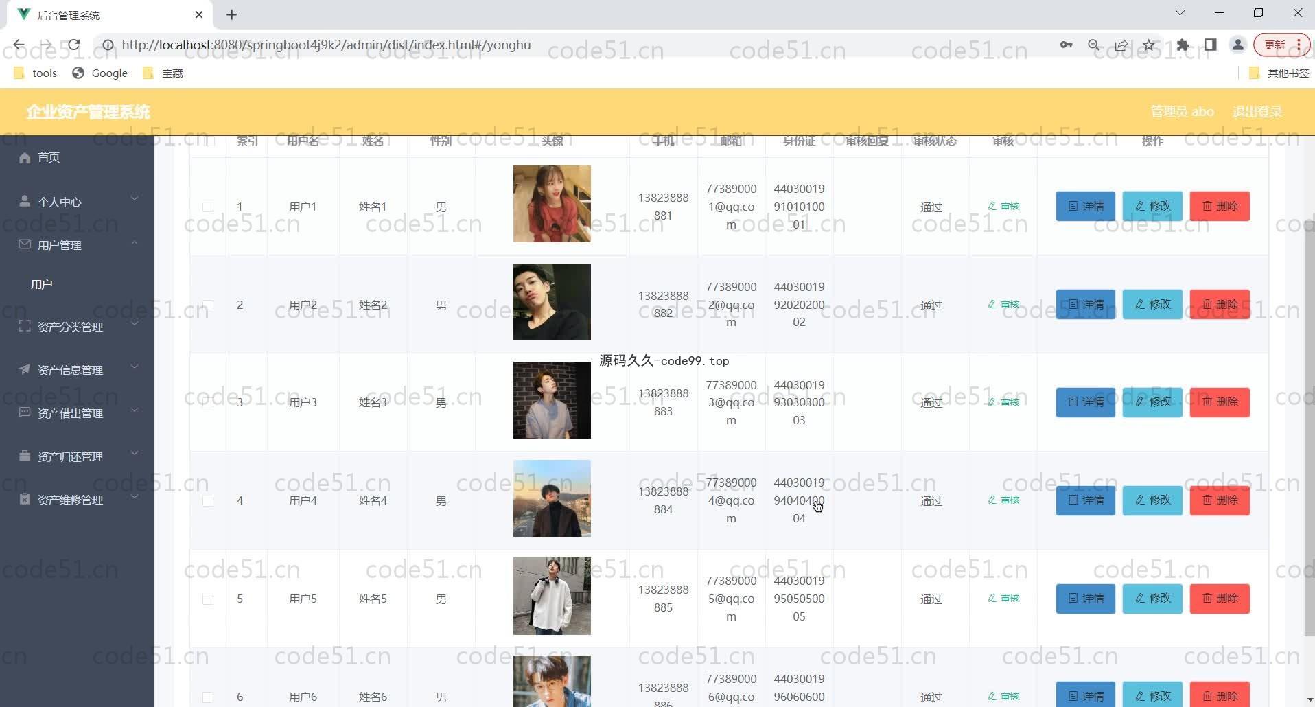The image size is (1315, 707).
Task: Expand the 资产分类管理 submenu arrow
Action: (x=135, y=324)
